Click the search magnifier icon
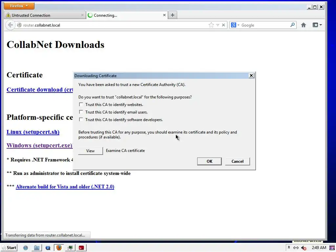The width and height of the screenshot is (336, 252). point(292,25)
